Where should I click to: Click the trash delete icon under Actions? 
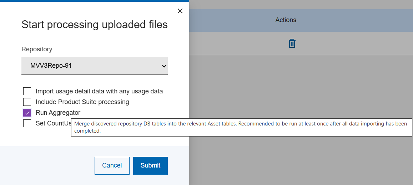coord(292,43)
